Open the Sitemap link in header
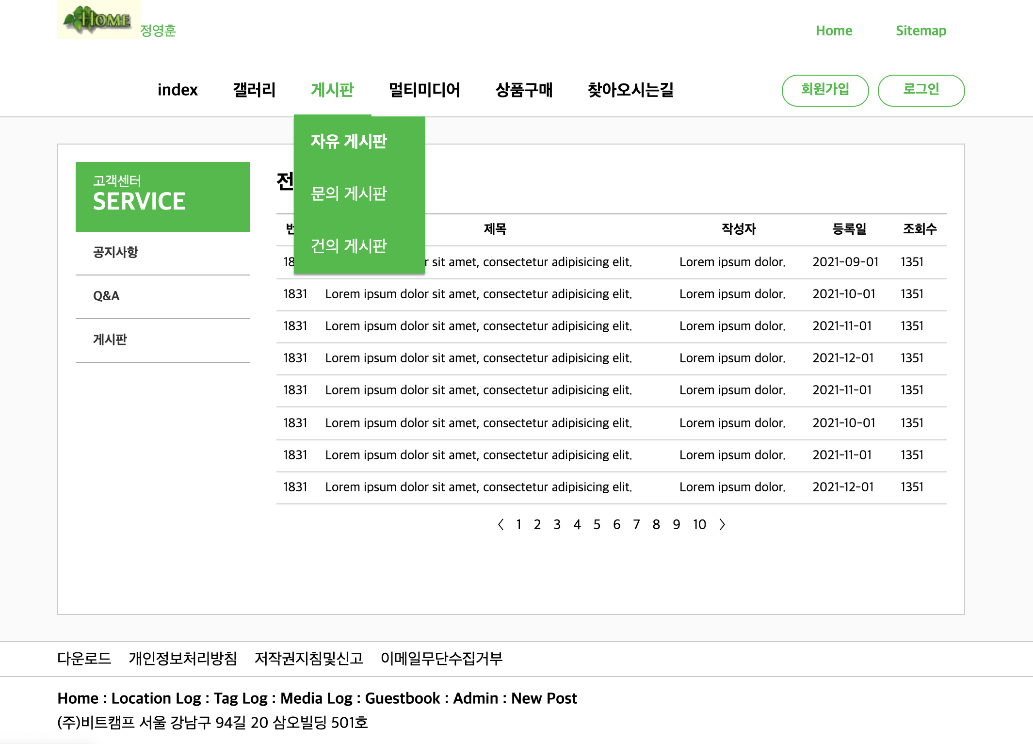 (920, 31)
